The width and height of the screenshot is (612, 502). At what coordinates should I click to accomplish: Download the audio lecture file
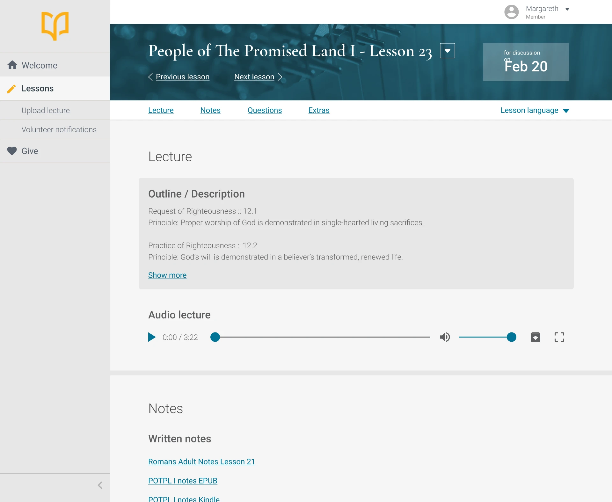coord(535,337)
